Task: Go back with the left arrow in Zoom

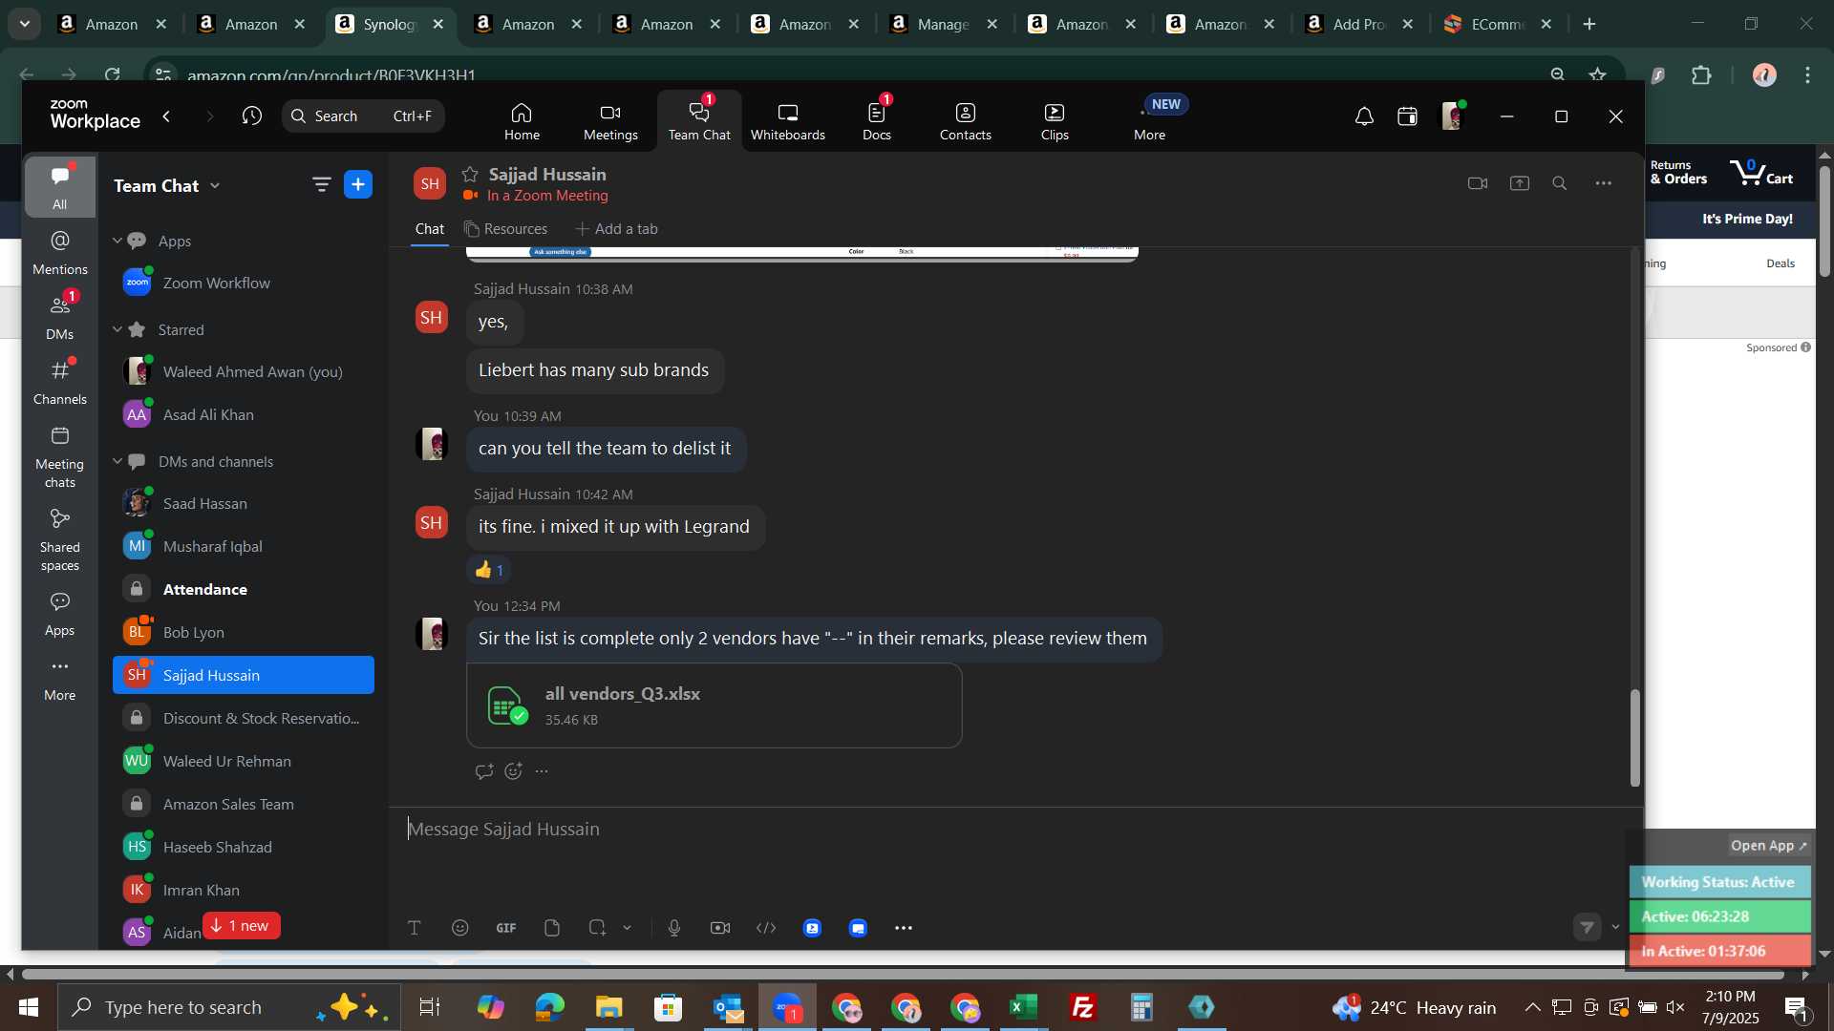Action: tap(166, 116)
